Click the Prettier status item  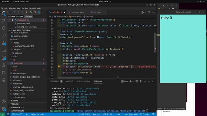pos(145,114)
